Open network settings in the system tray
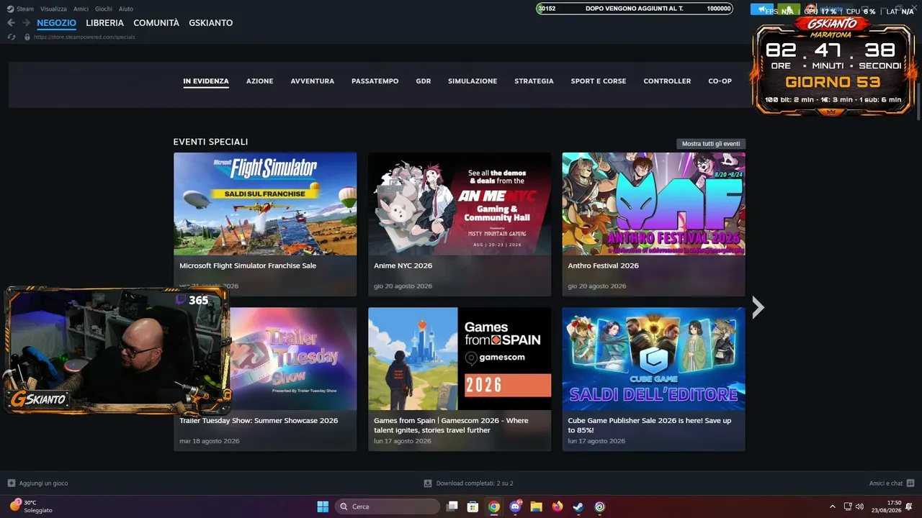Screen dimensions: 922x518 tap(848, 506)
